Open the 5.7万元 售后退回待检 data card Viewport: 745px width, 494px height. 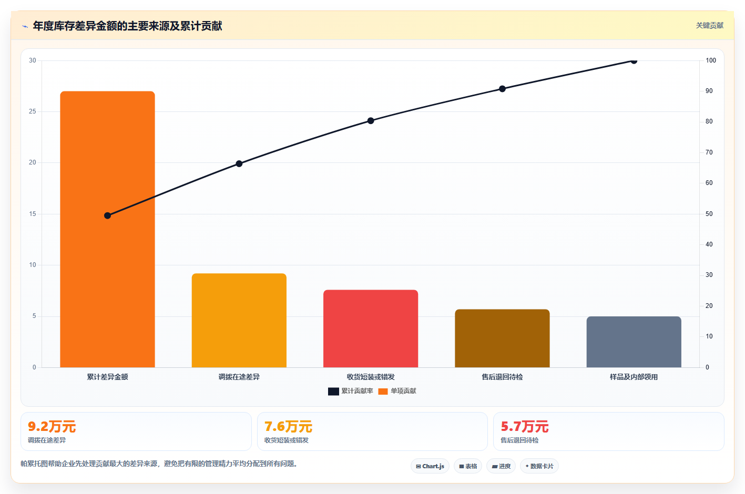[x=608, y=431]
